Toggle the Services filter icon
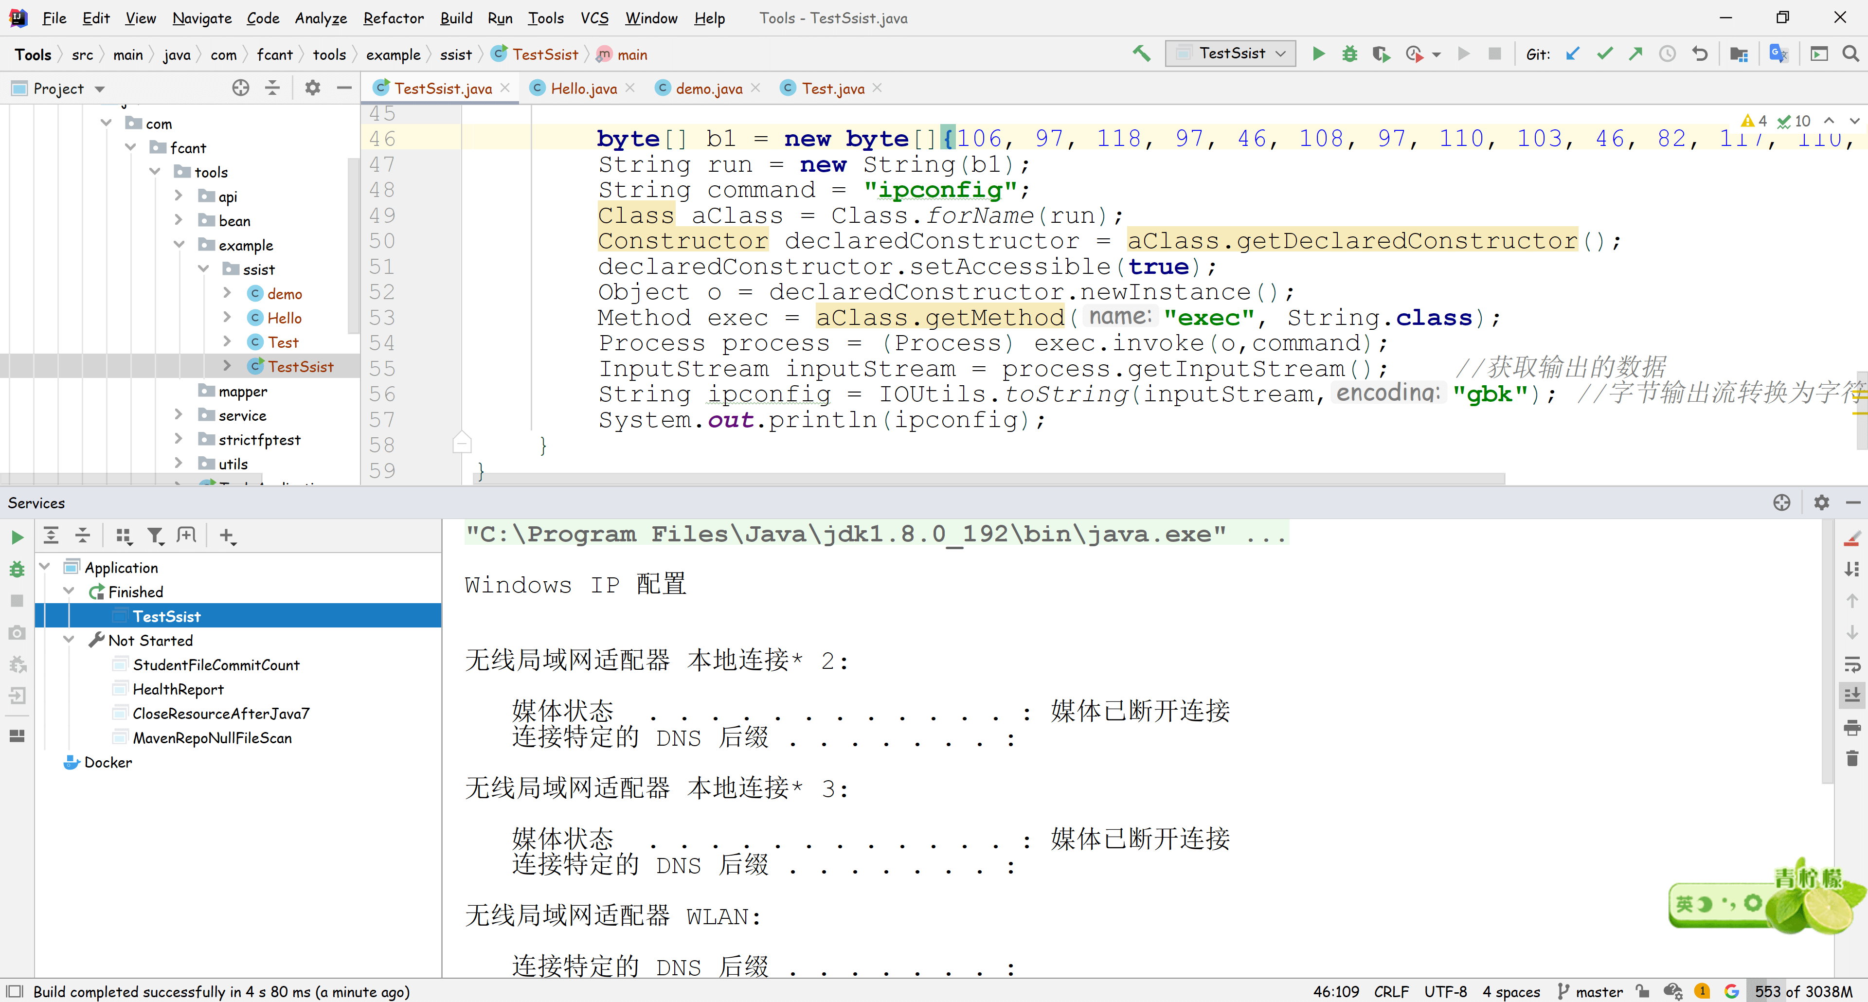 click(155, 536)
